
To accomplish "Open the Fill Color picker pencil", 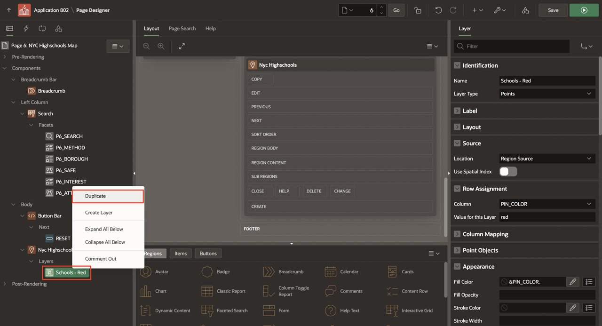I will coord(572,282).
